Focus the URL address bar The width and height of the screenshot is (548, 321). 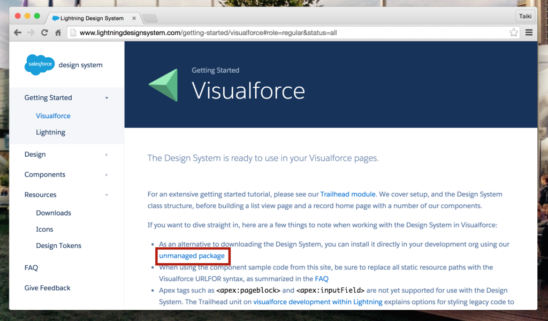(293, 33)
